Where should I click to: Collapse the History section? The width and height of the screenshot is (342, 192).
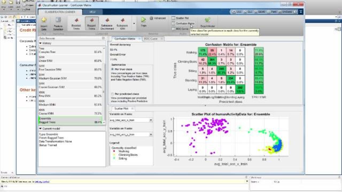40,43
